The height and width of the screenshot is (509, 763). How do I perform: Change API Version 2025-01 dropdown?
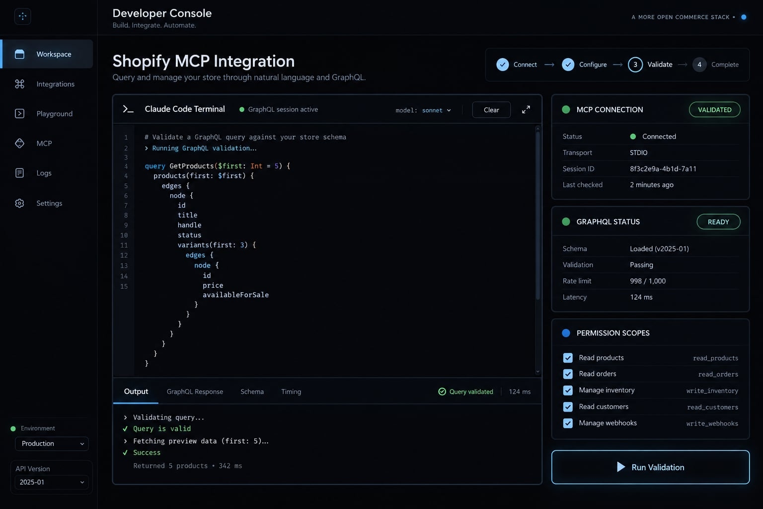point(52,482)
